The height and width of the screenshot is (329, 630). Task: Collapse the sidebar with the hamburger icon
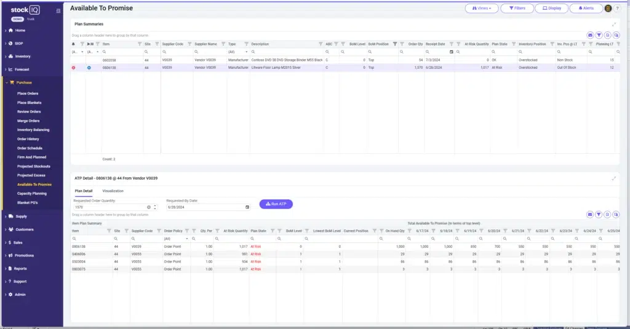pos(58,11)
